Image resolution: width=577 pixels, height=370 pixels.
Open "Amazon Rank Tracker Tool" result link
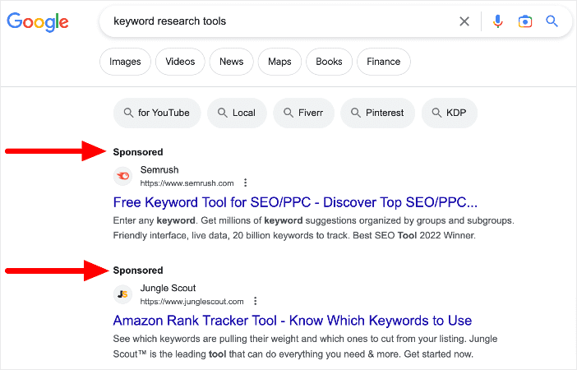tap(292, 321)
